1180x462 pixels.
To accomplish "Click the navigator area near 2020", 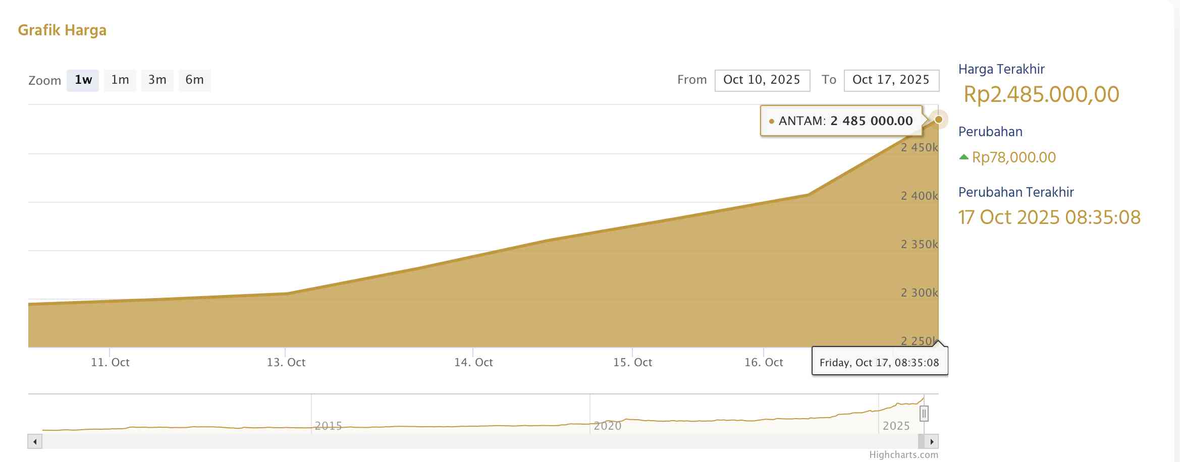I will tap(607, 425).
